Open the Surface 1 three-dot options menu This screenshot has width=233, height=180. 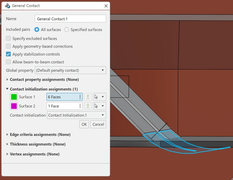(80, 97)
